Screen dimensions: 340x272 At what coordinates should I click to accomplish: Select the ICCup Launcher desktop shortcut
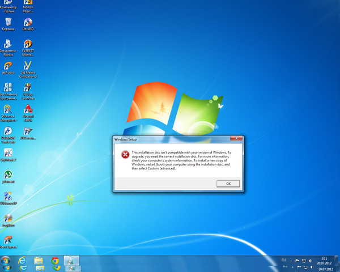[28, 92]
